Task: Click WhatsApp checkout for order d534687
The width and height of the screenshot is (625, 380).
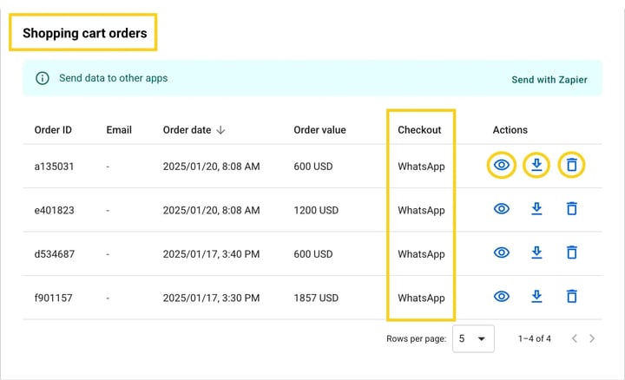Action: coord(421,254)
